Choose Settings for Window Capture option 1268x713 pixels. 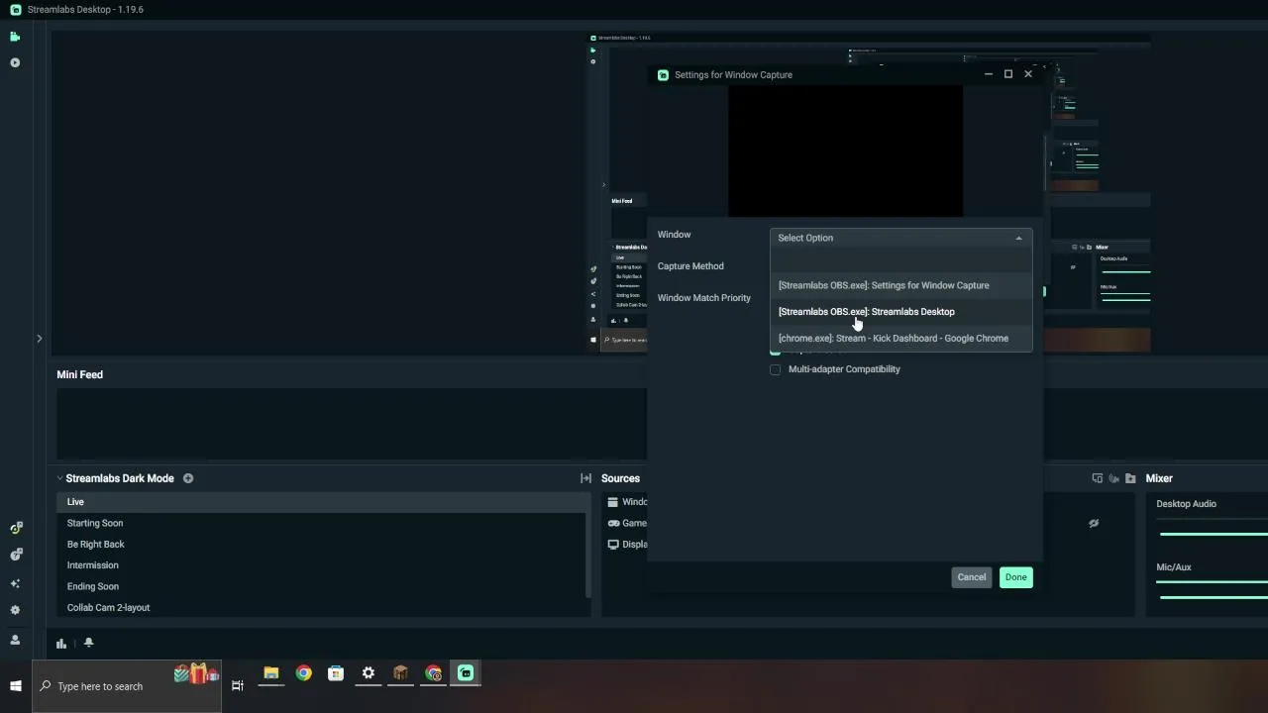[x=900, y=285]
